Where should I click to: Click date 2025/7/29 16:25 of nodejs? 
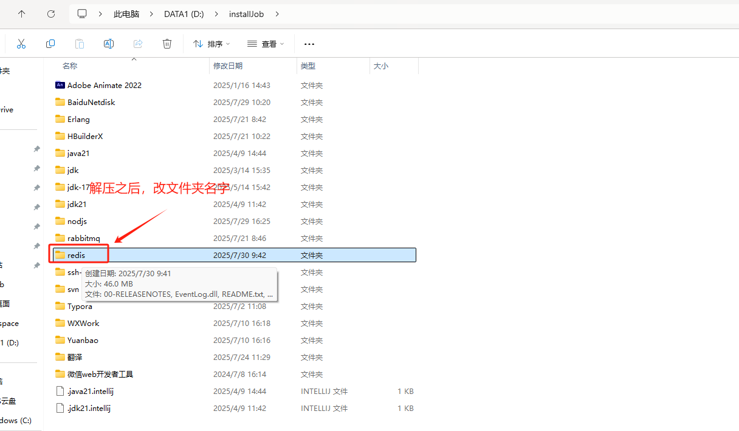click(241, 222)
